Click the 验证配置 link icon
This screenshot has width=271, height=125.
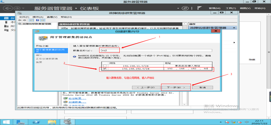(65, 99)
